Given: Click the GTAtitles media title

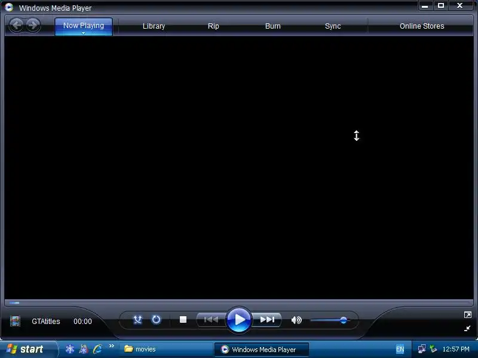Looking at the screenshot, I should 46,322.
